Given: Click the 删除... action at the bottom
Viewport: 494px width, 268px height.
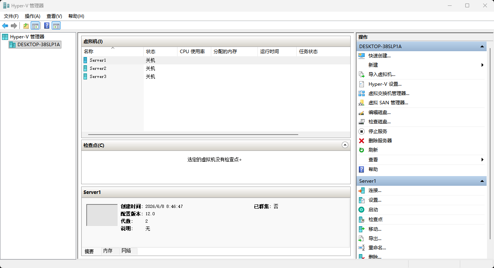Looking at the screenshot, I should point(375,257).
